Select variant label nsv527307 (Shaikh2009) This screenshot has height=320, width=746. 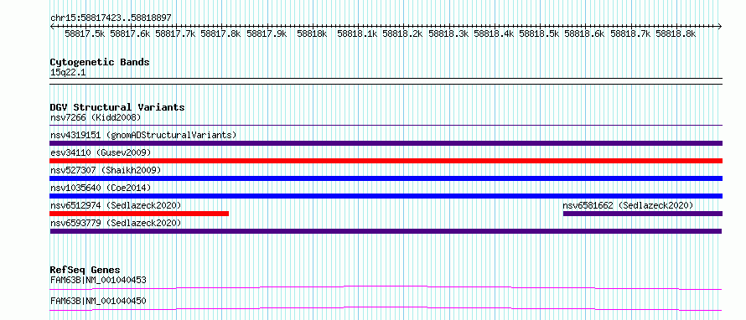click(x=106, y=170)
